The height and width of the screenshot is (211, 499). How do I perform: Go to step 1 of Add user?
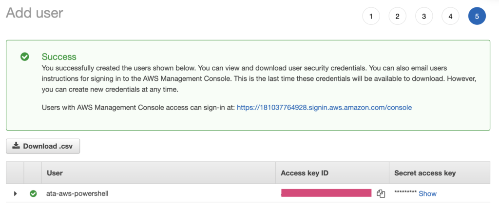click(x=371, y=17)
